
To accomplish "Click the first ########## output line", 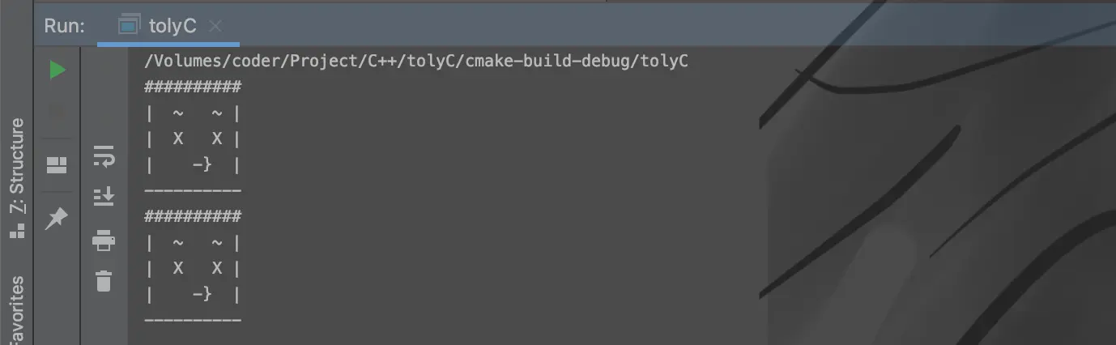I will pos(193,87).
